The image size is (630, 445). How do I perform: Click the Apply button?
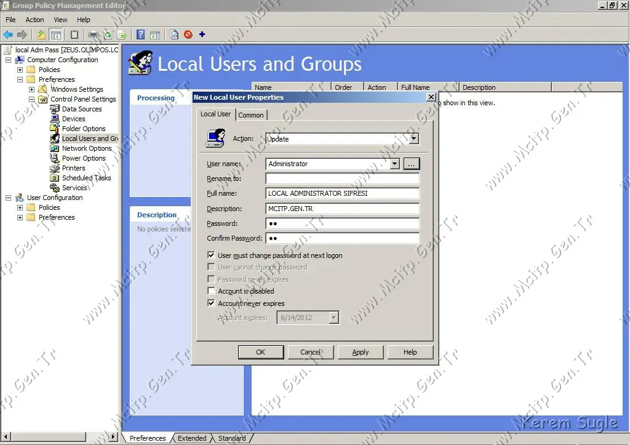(x=361, y=352)
